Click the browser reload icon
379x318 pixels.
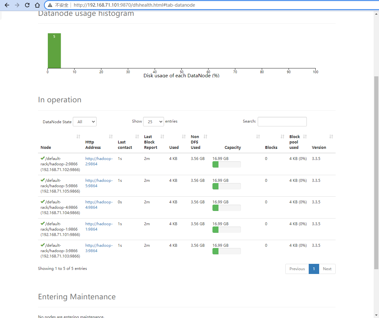27,5
